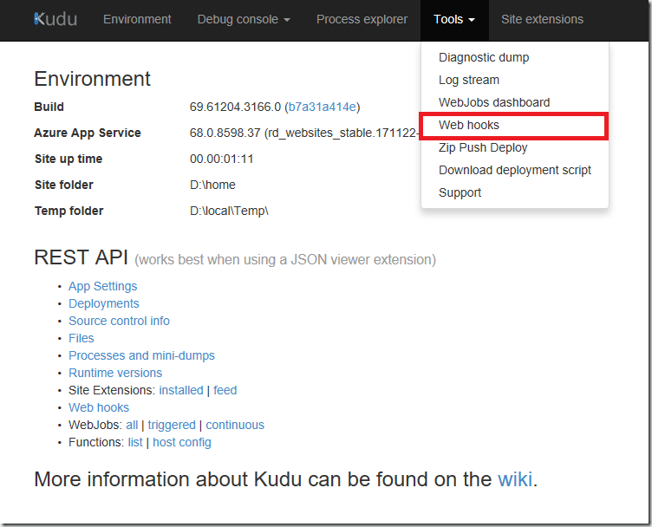Open Log stream from Tools menu
This screenshot has height=527, width=652.
point(469,80)
